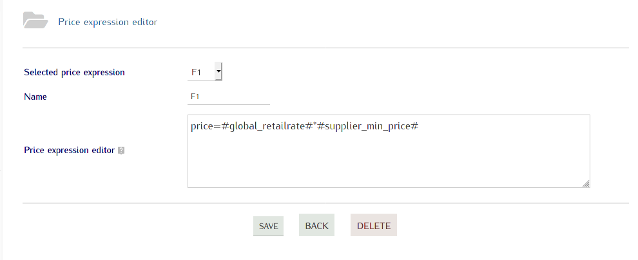Place cursor at end of expression text

point(420,126)
